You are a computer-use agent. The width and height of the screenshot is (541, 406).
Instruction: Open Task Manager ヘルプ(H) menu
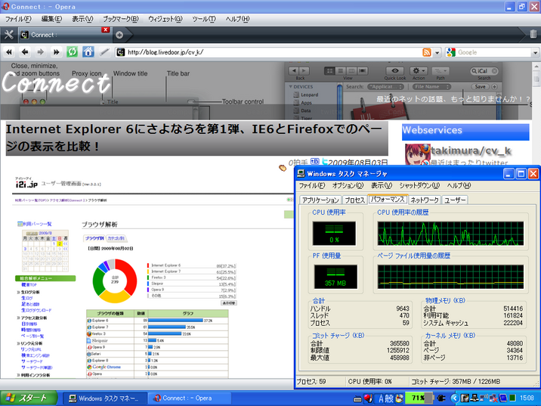(x=459, y=185)
